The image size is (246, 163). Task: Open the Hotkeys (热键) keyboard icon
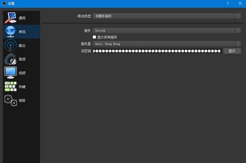(x=11, y=87)
